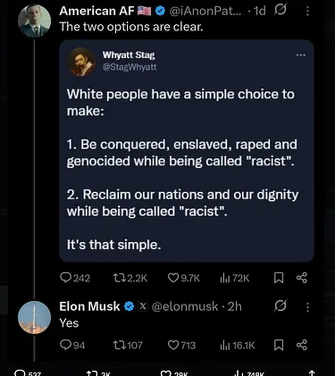Share Elon Musk's Yes reply

click(x=302, y=345)
